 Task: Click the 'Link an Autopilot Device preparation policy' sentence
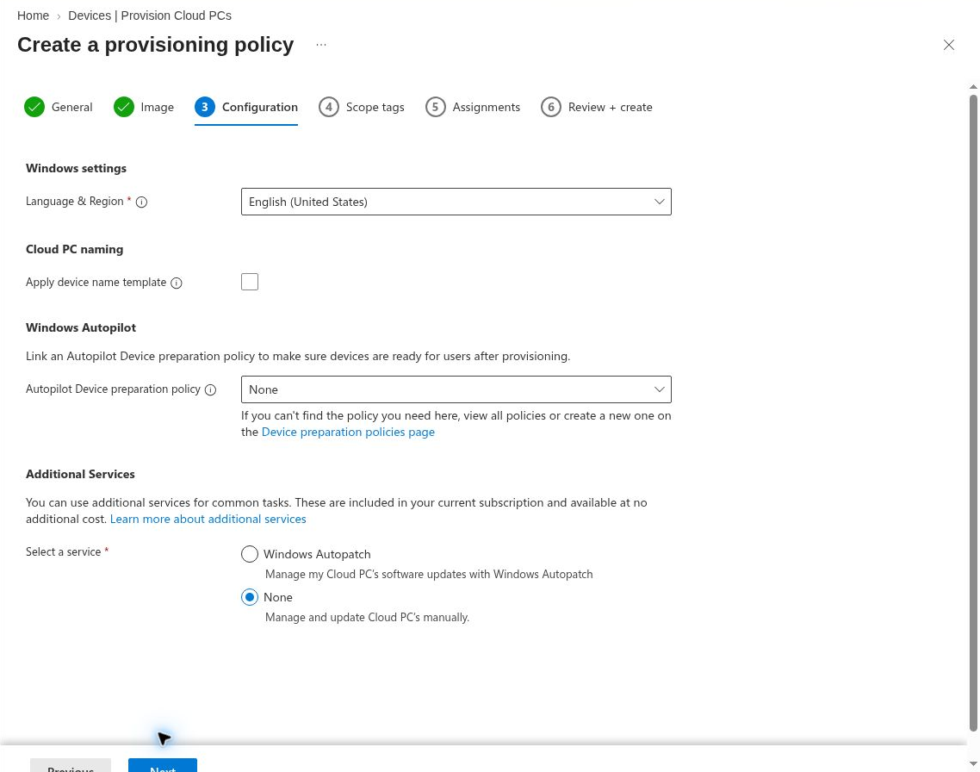[297, 357]
